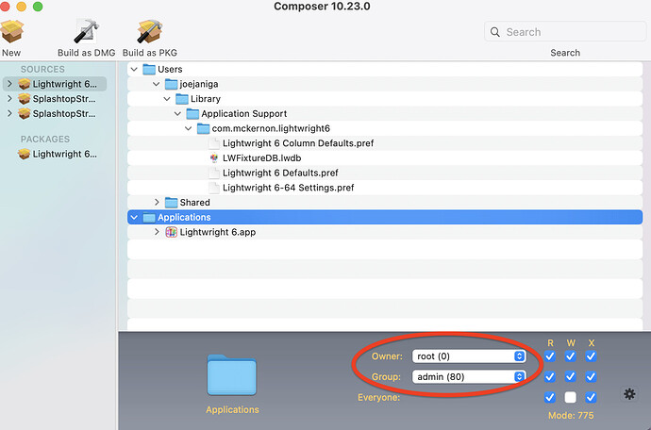Toggle Group write permission checkbox
The width and height of the screenshot is (651, 430).
pos(571,376)
